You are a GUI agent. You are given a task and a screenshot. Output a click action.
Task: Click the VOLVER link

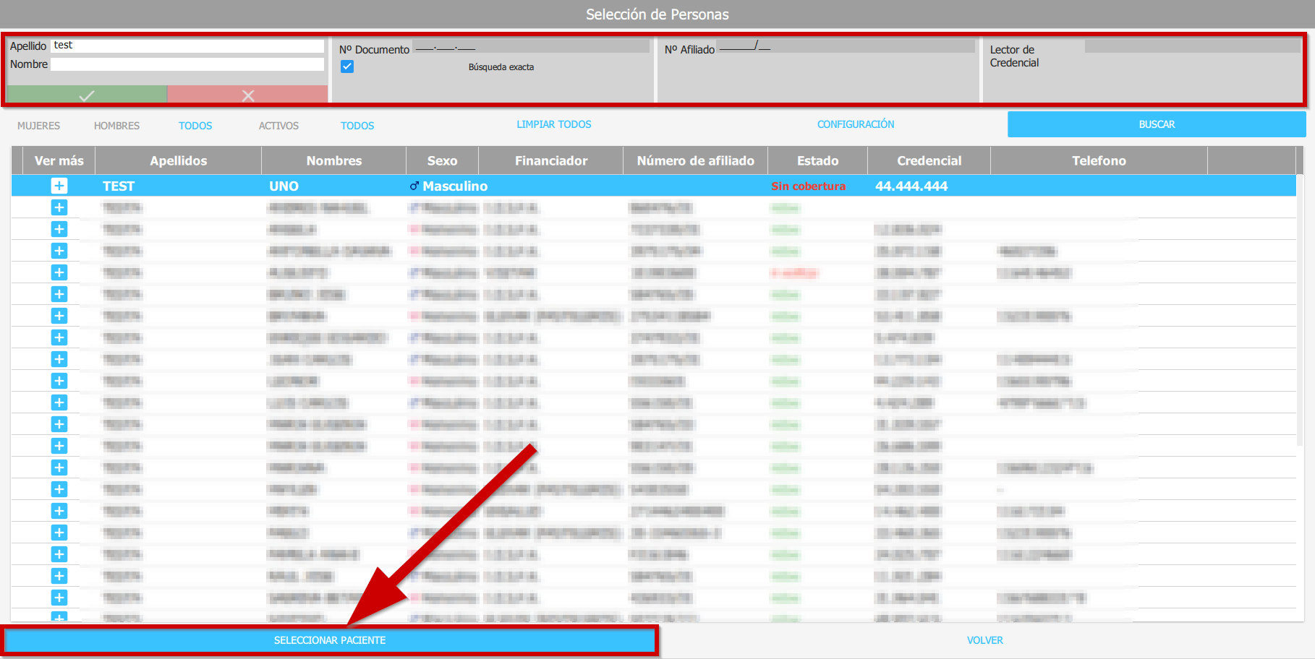pyautogui.click(x=984, y=640)
